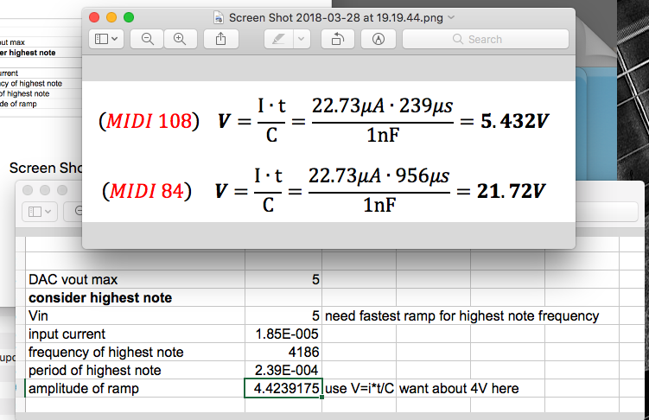Select the 'DAC vout max' cell
649x420 pixels.
(x=136, y=280)
